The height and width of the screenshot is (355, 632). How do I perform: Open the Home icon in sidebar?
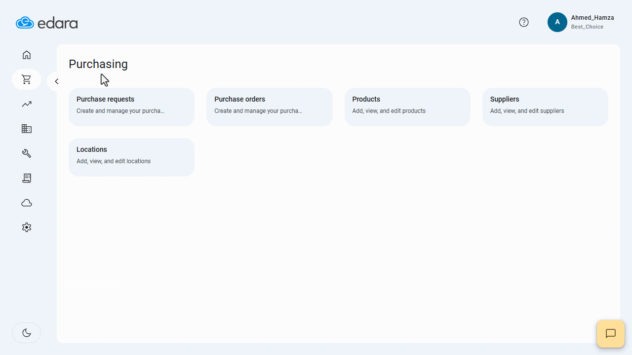pos(27,55)
